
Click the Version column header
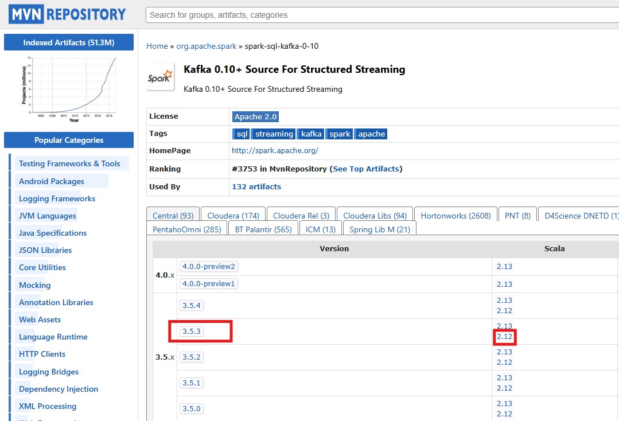click(334, 248)
